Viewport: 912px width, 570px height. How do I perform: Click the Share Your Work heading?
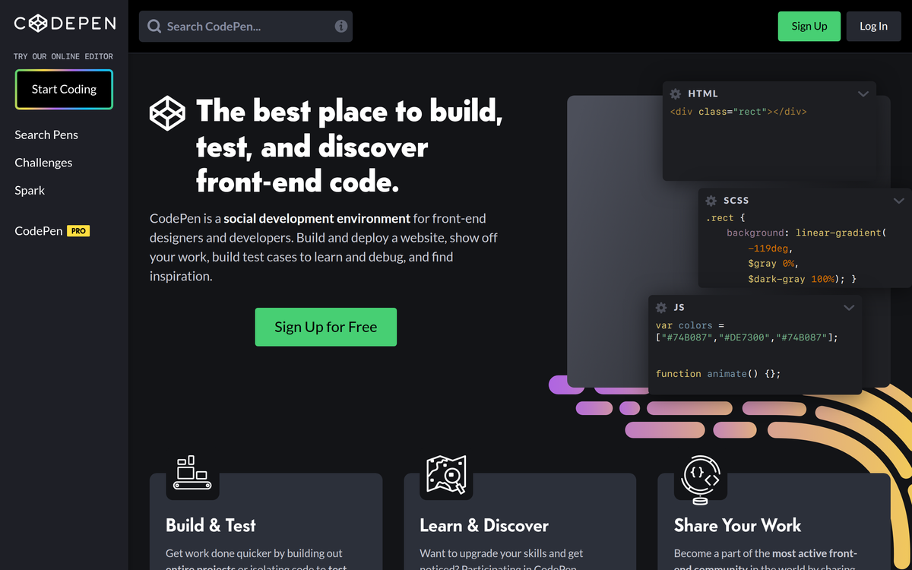737,525
